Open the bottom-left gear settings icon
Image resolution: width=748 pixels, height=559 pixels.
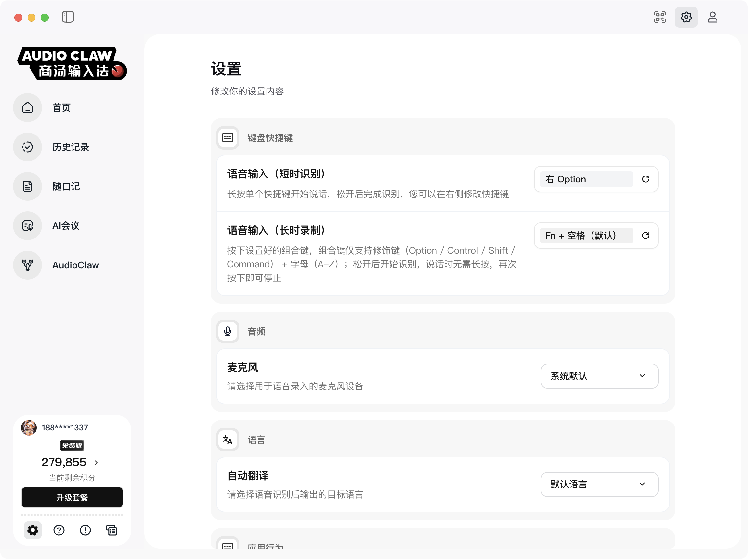pyautogui.click(x=33, y=530)
